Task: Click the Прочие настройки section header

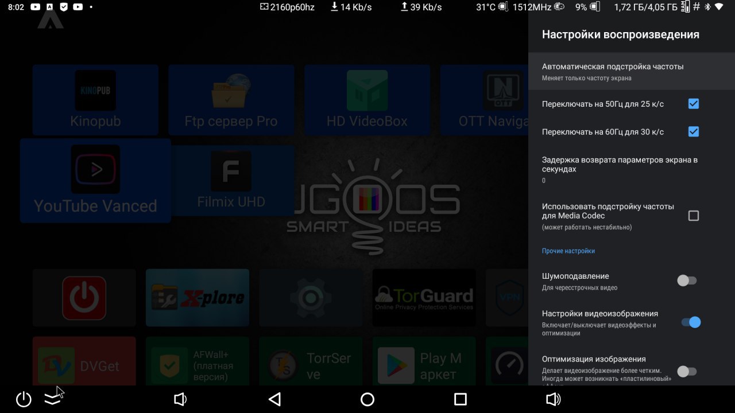Action: click(568, 251)
